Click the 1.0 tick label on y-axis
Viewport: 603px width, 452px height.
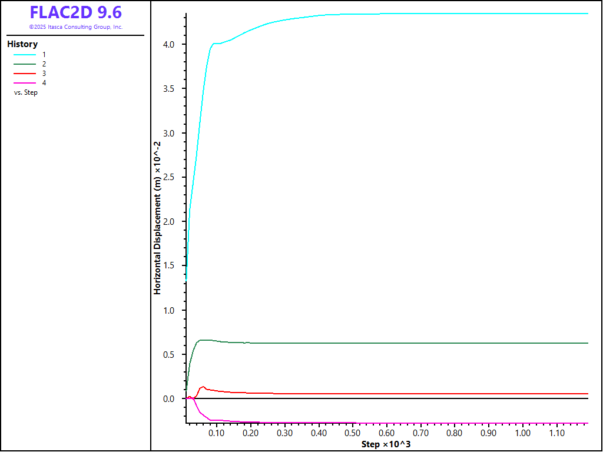pyautogui.click(x=170, y=311)
